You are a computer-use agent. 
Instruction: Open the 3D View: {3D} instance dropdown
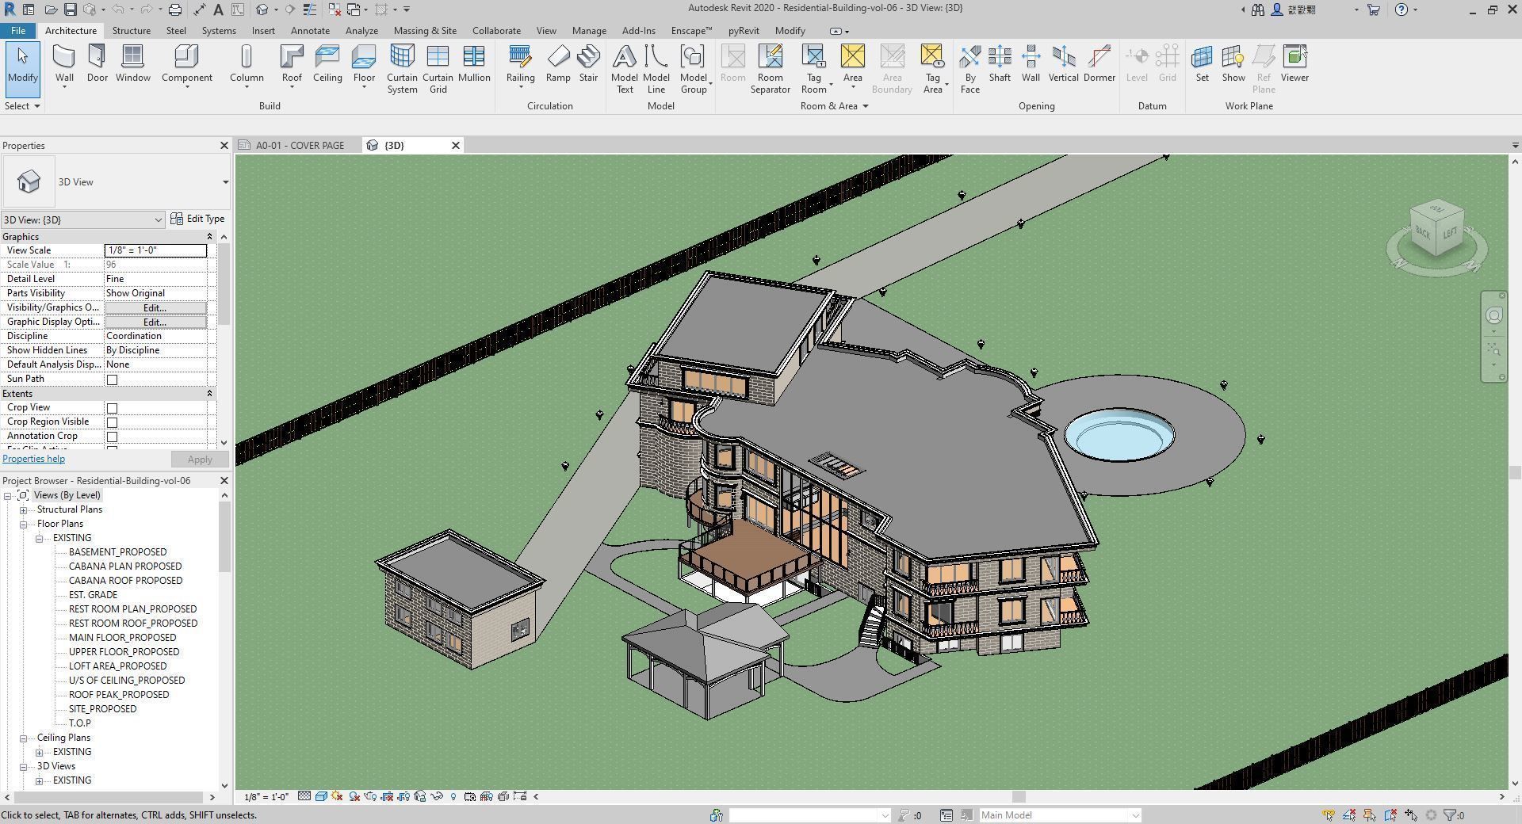tap(82, 219)
